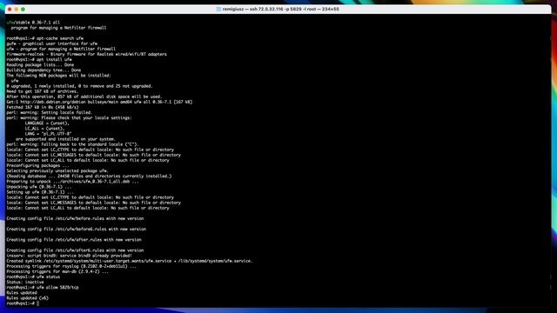Click the 'Preparing to unpack' line
Screen dimensions: 557x313
[x=72, y=182]
